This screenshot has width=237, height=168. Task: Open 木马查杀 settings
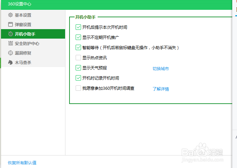point(33,62)
